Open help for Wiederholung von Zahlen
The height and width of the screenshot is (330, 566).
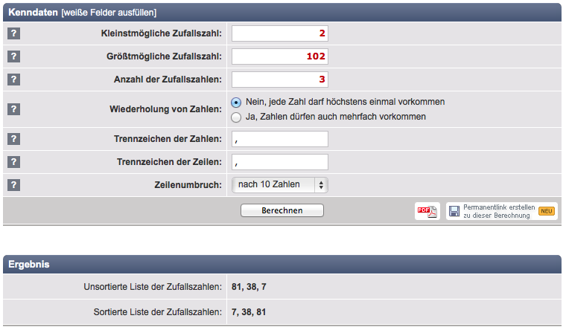pos(13,109)
